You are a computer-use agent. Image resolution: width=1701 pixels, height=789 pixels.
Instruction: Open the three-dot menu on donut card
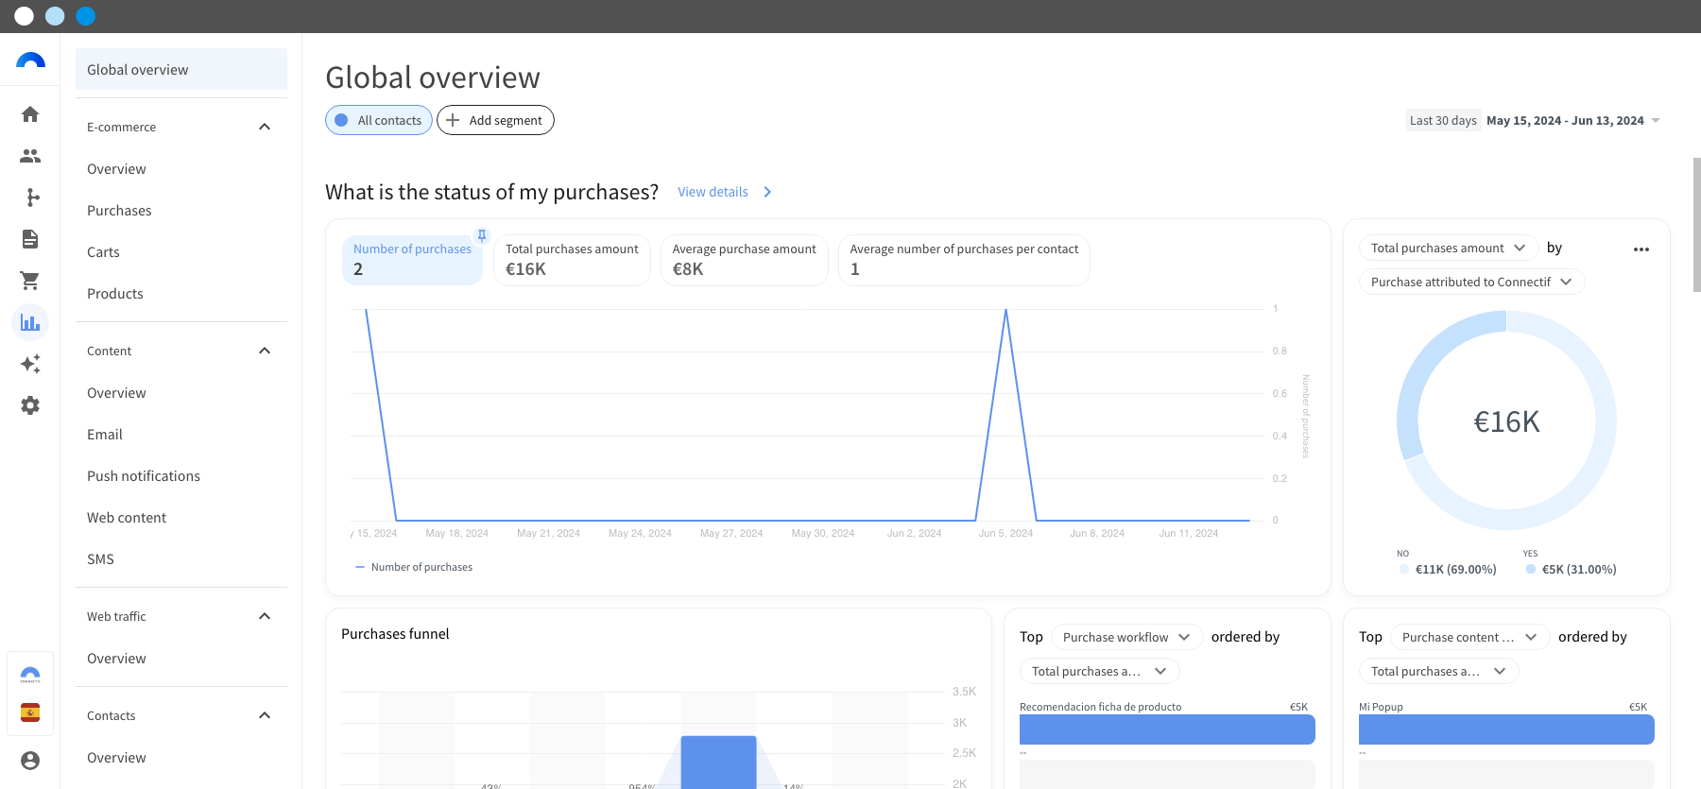pyautogui.click(x=1641, y=249)
